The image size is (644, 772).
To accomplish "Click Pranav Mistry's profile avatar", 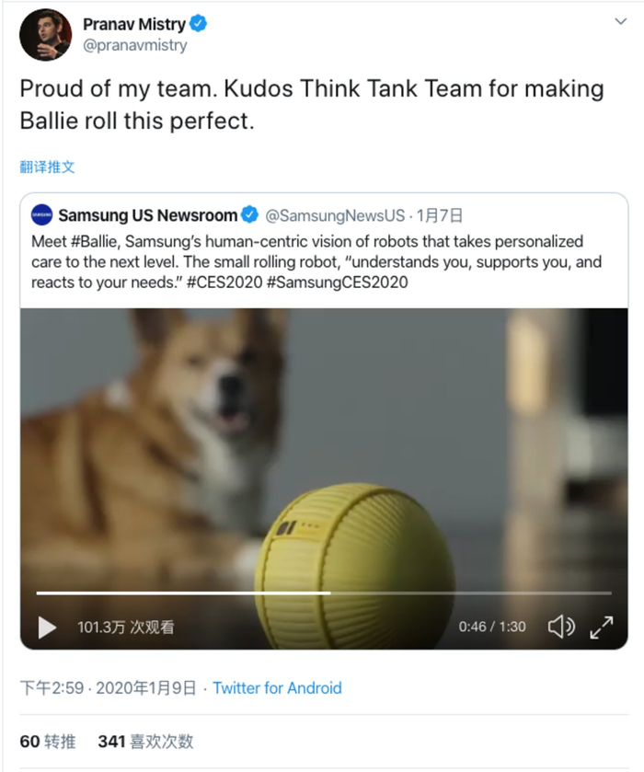I will (45, 34).
